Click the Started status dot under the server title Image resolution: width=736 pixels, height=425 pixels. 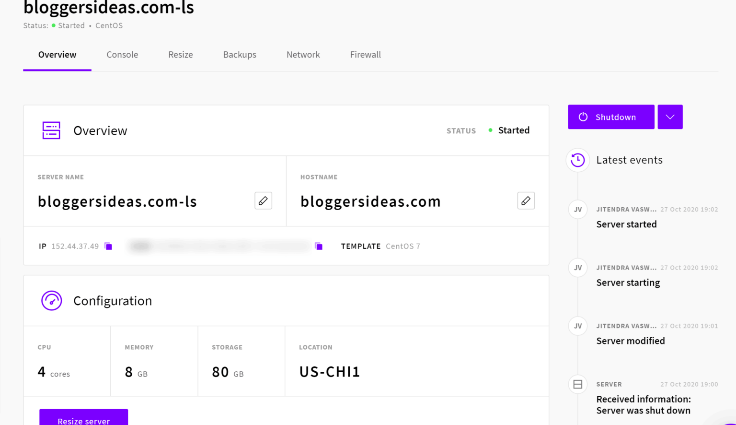53,25
